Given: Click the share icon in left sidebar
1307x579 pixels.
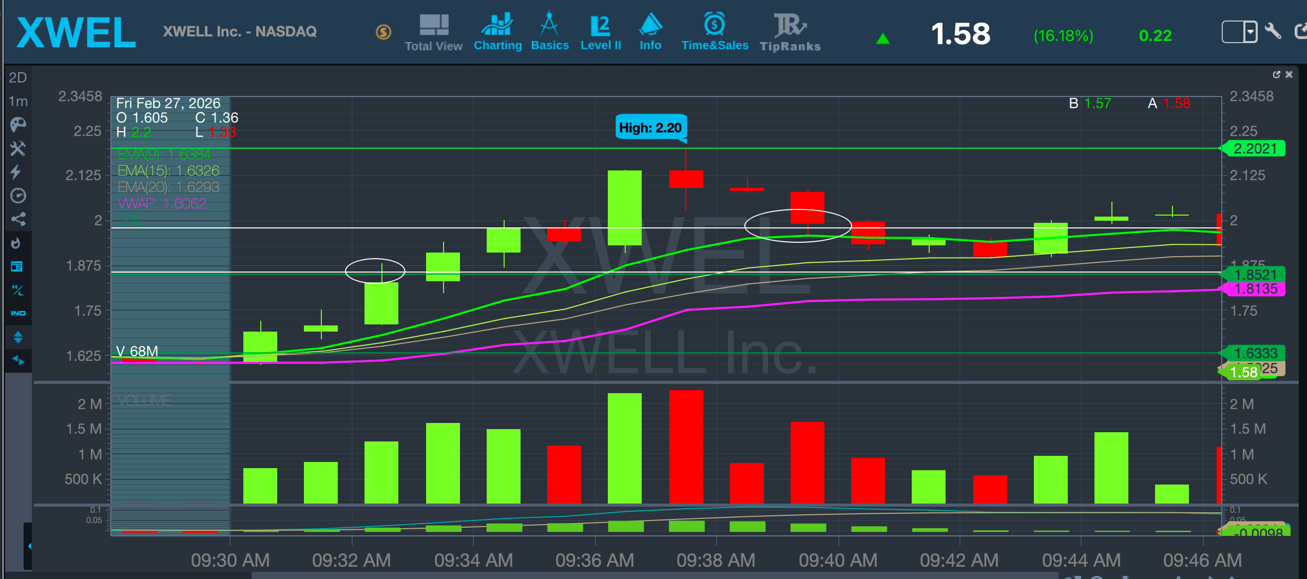Looking at the screenshot, I should coord(18,219).
